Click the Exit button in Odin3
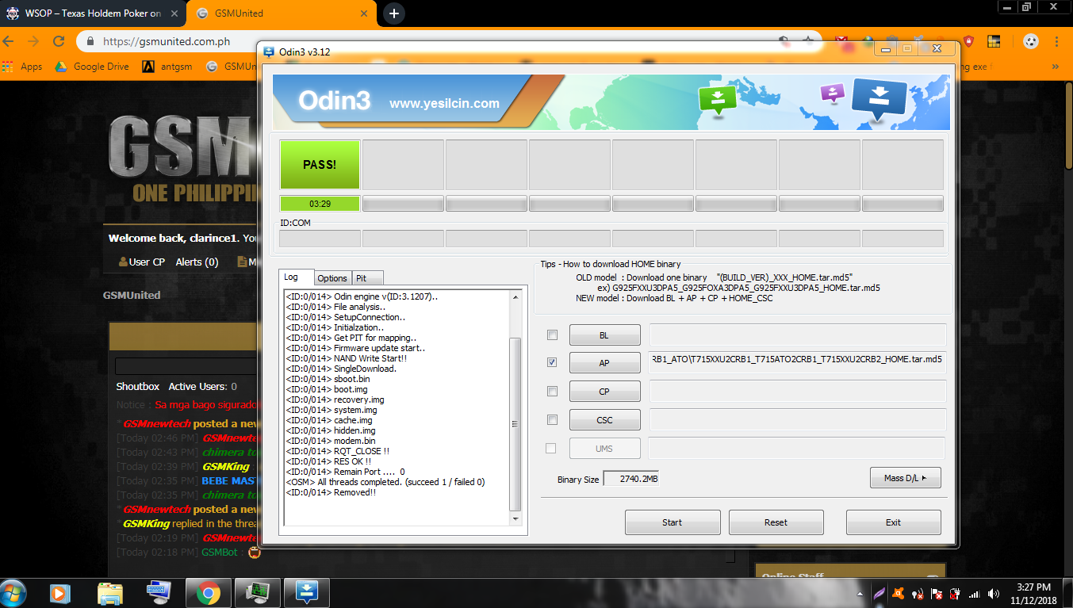The image size is (1073, 608). pyautogui.click(x=894, y=522)
